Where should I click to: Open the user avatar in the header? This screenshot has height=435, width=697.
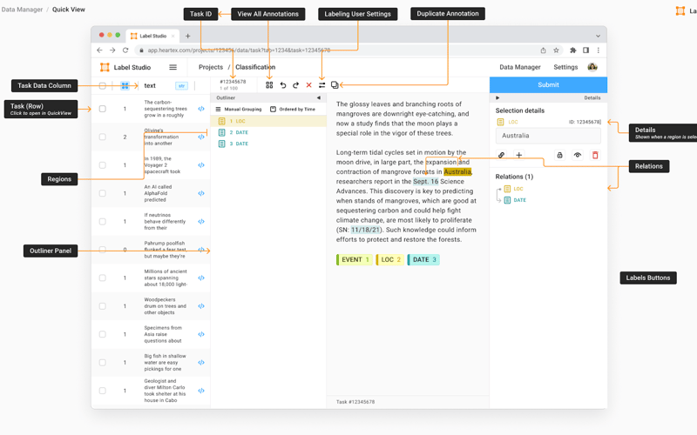pos(592,67)
